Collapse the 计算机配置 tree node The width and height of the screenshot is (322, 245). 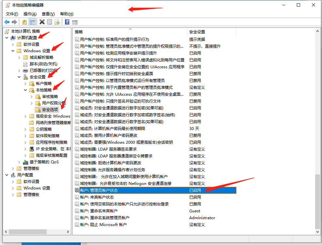(x=7, y=38)
